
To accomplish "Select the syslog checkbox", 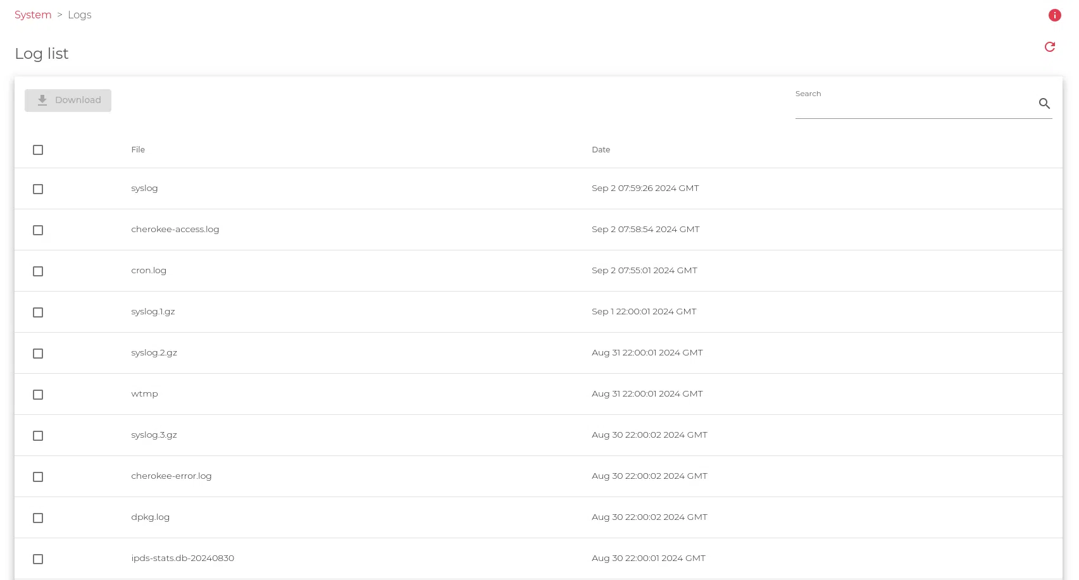I will (38, 189).
